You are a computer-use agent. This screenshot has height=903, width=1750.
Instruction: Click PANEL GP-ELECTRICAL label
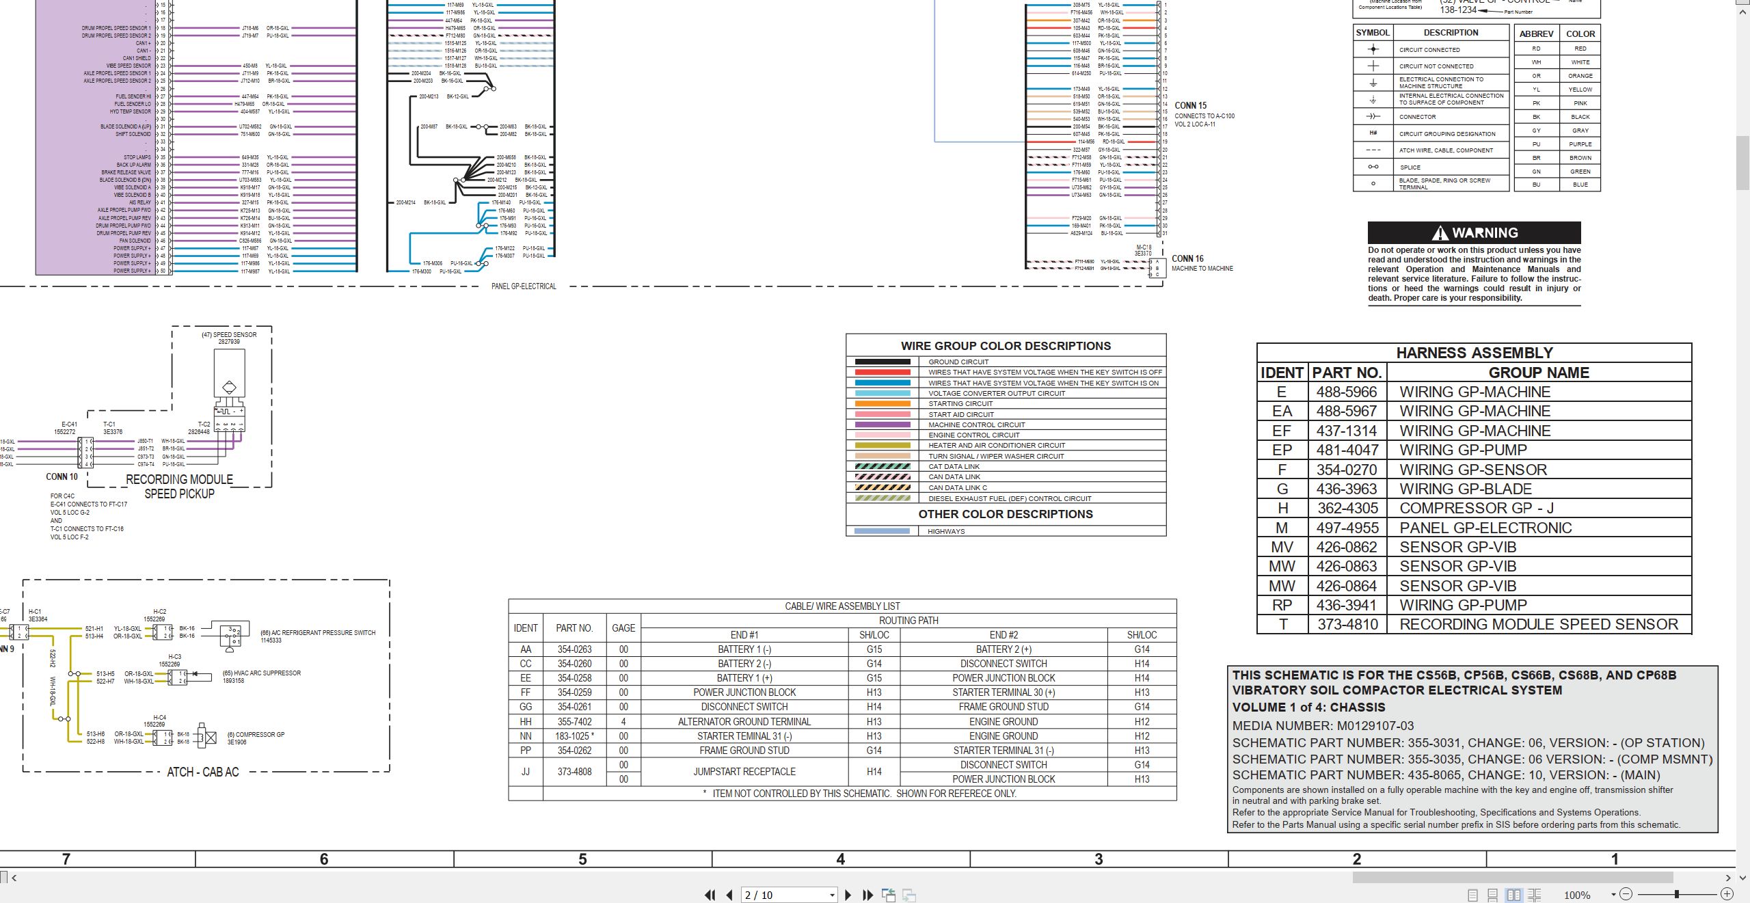(524, 286)
